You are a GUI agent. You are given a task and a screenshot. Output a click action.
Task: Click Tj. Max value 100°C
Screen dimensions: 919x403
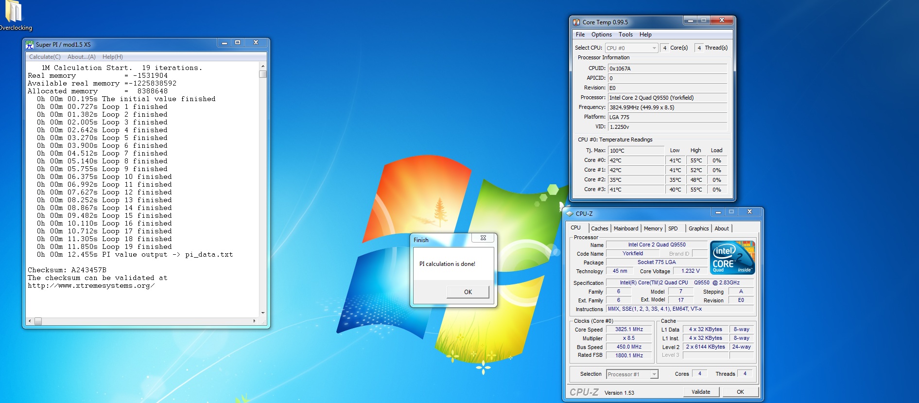[636, 151]
